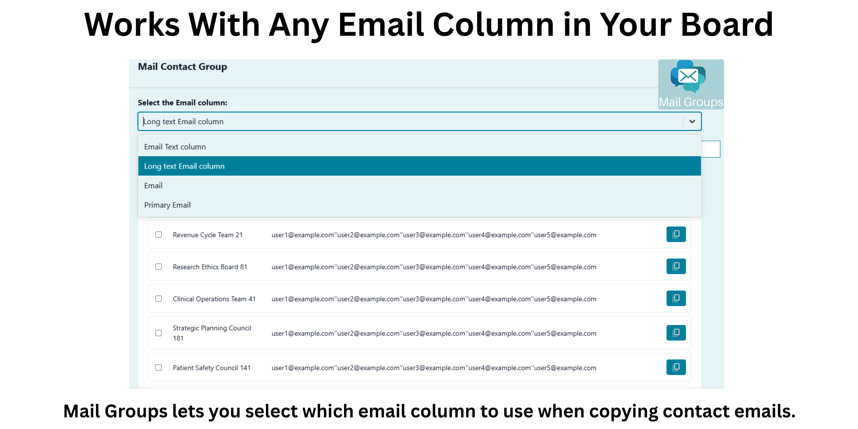Screen dimensions: 858x429
Task: Mark the Patient Safety Council 141 checkbox
Action: click(159, 368)
